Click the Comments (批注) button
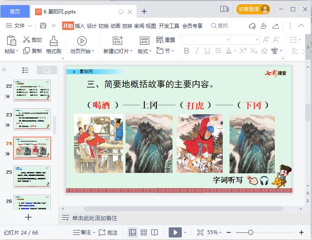 coord(108,232)
